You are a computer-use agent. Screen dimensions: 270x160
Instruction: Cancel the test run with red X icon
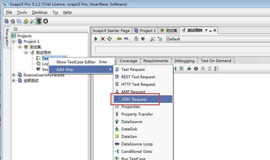pos(103,39)
